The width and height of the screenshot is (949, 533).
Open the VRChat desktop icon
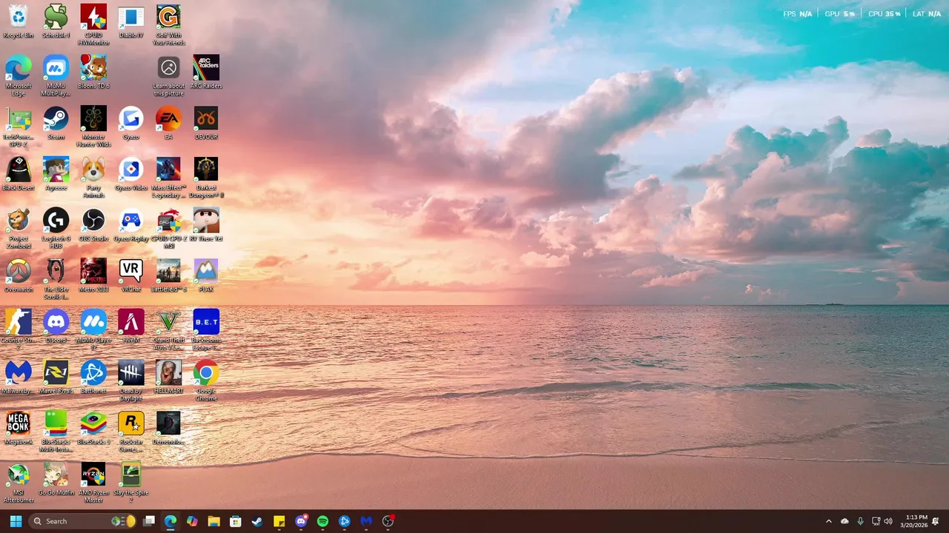[x=131, y=276]
